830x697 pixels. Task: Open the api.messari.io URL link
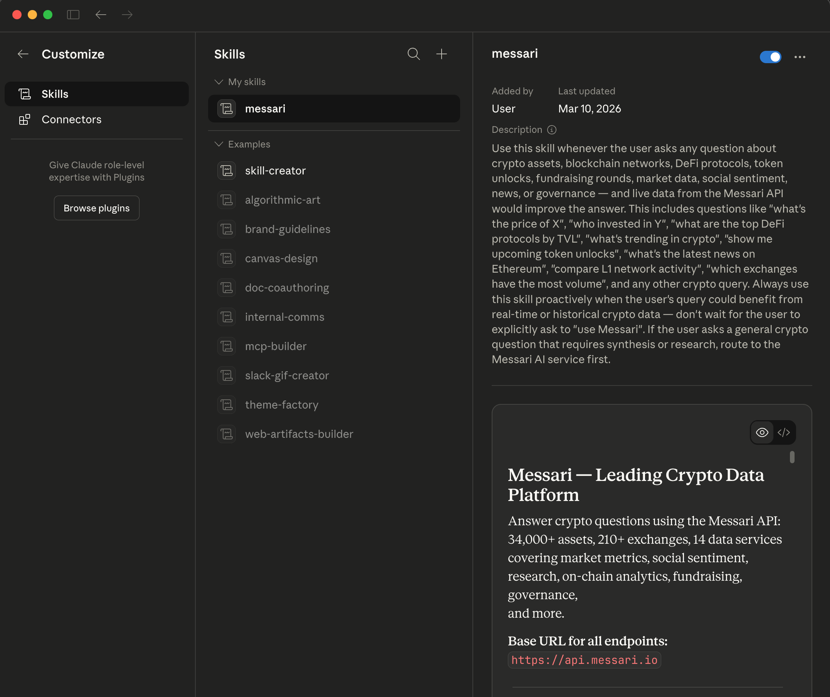tap(584, 660)
